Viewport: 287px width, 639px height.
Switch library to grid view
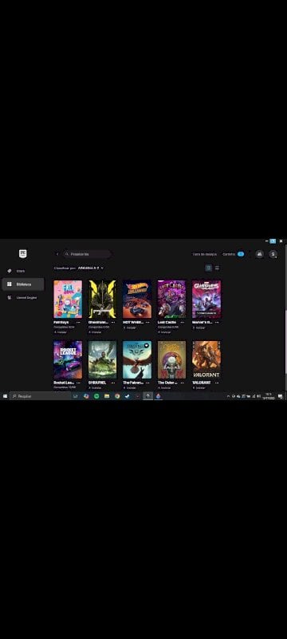(209, 268)
